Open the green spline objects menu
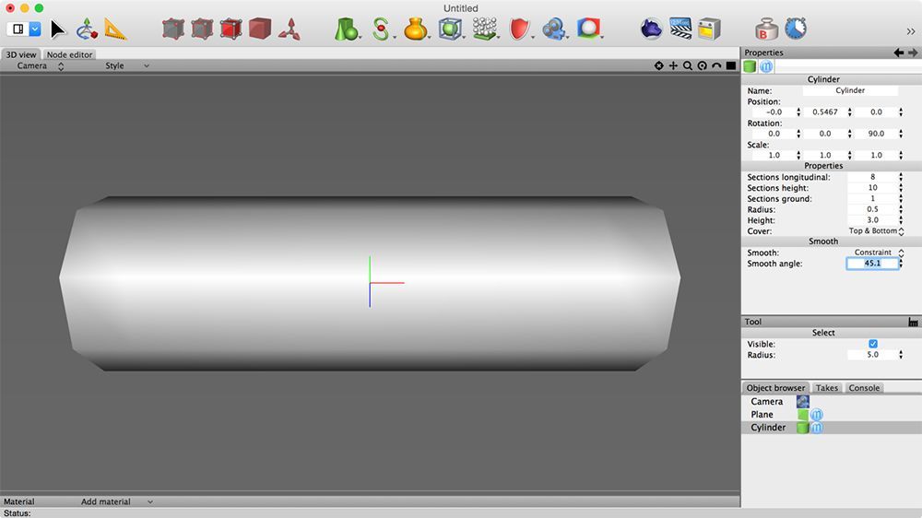The image size is (922, 518). click(382, 29)
